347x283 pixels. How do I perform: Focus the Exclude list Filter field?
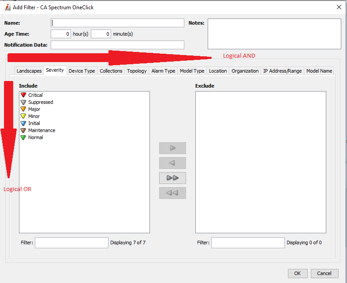pos(248,243)
